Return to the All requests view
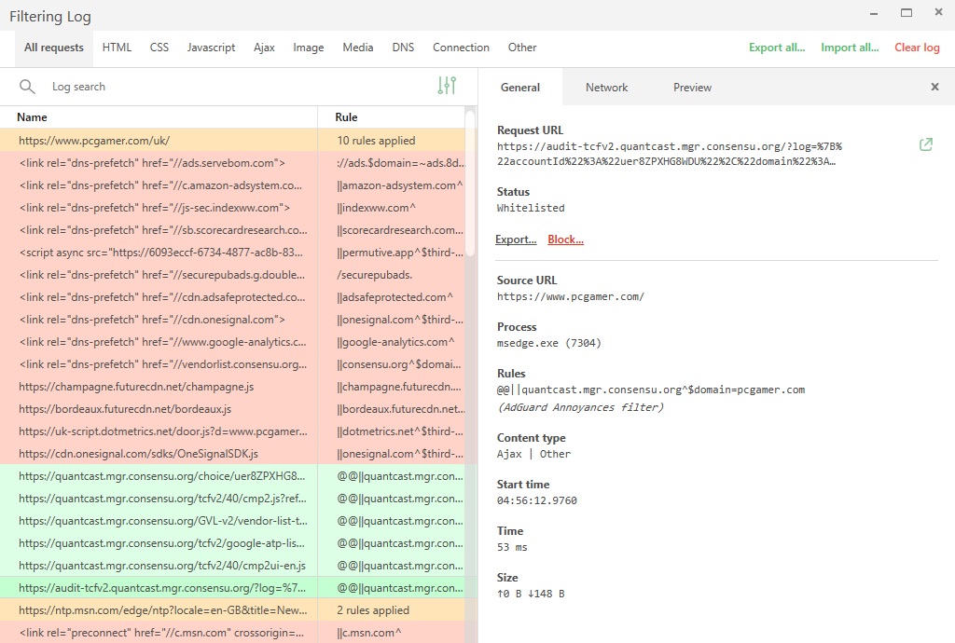 pos(52,48)
